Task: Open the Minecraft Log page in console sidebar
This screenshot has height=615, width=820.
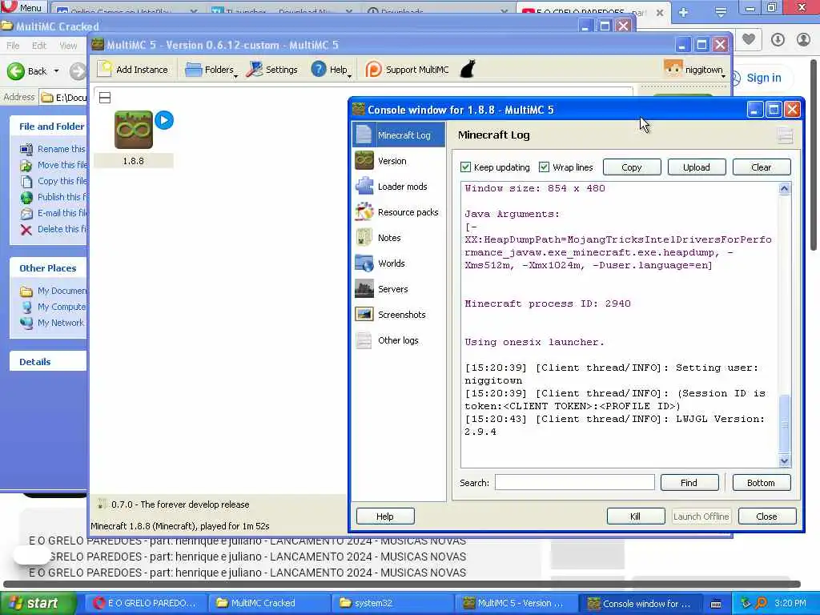Action: [x=399, y=135]
